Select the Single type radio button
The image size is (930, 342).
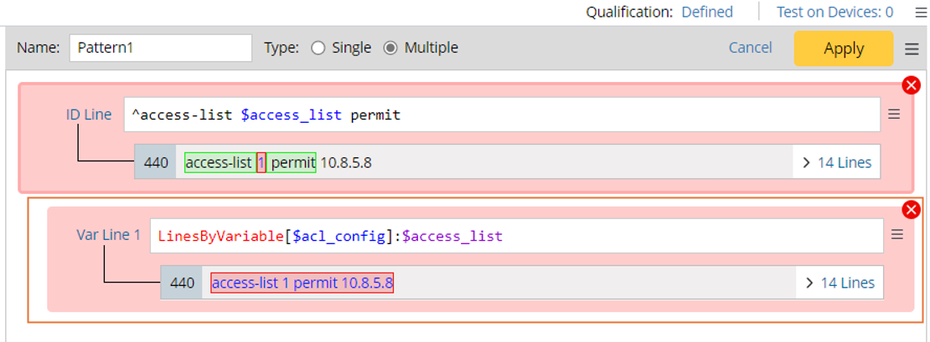[x=318, y=48]
